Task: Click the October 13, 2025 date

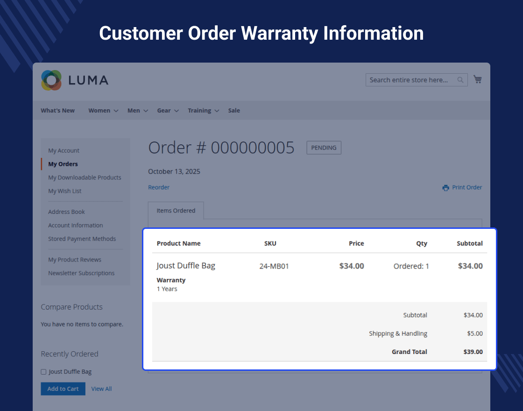Action: pyautogui.click(x=174, y=171)
